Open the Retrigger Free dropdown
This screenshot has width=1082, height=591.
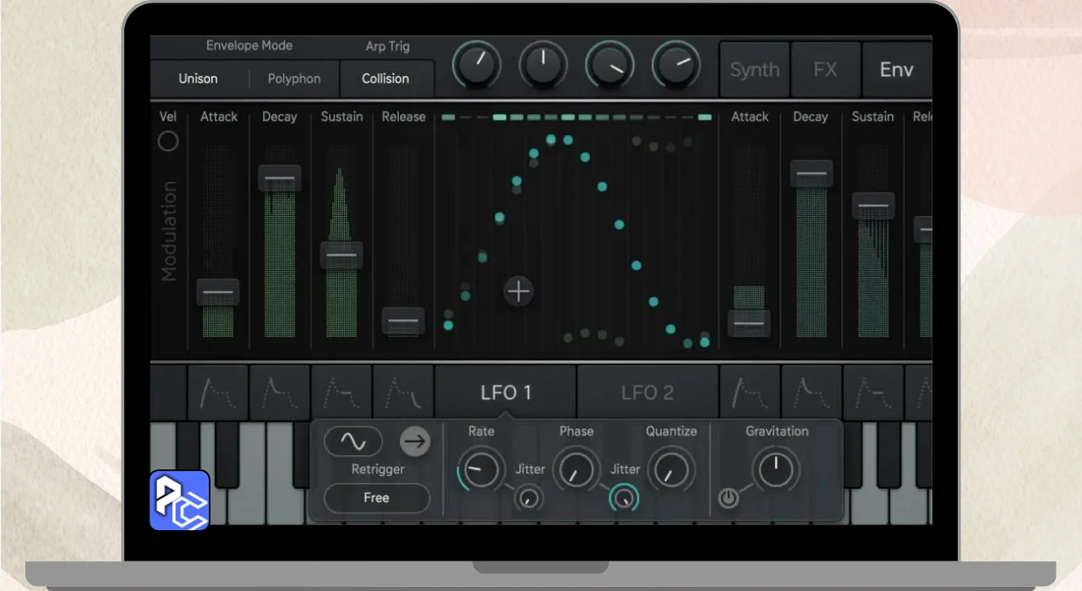click(376, 498)
